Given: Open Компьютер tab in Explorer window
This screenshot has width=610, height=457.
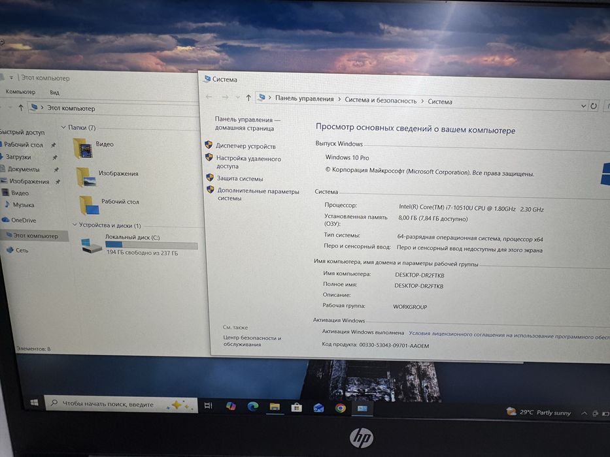Looking at the screenshot, I should (x=20, y=91).
